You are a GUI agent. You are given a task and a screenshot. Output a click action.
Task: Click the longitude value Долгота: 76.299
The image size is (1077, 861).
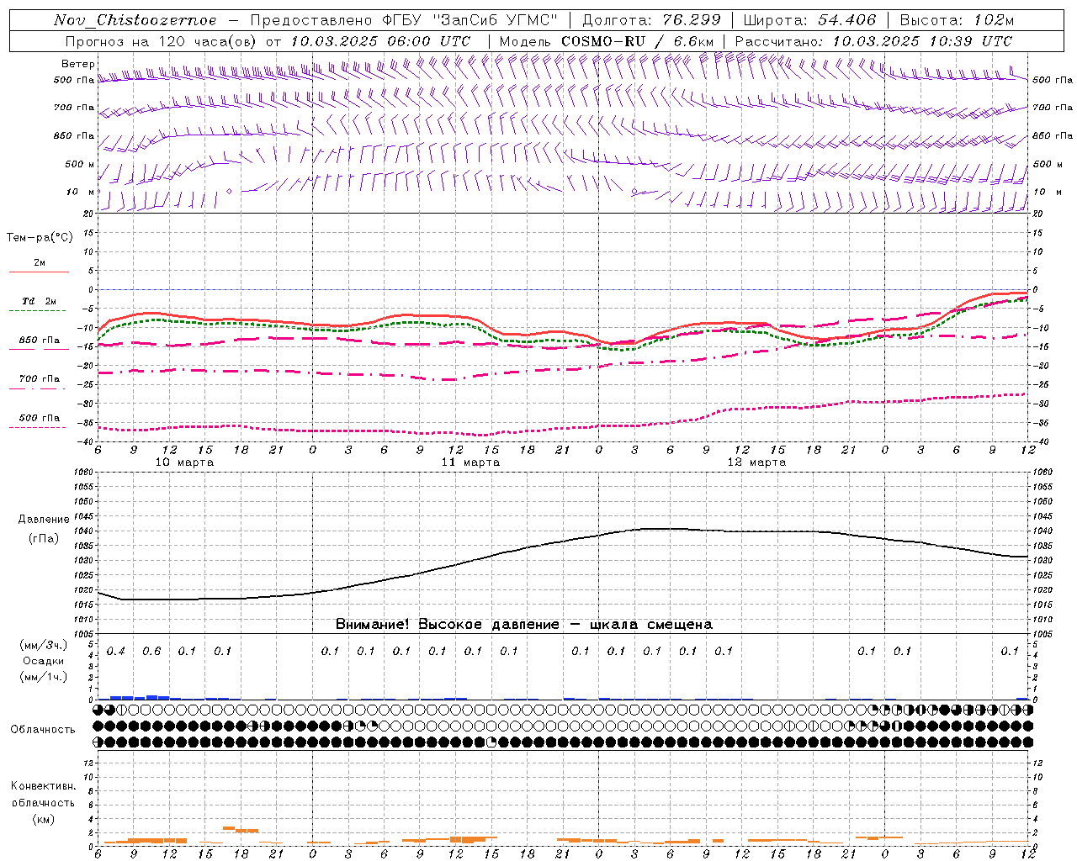click(x=651, y=20)
